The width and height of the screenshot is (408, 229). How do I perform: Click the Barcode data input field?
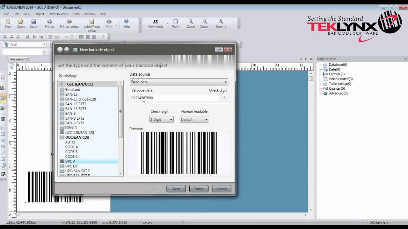click(x=174, y=98)
